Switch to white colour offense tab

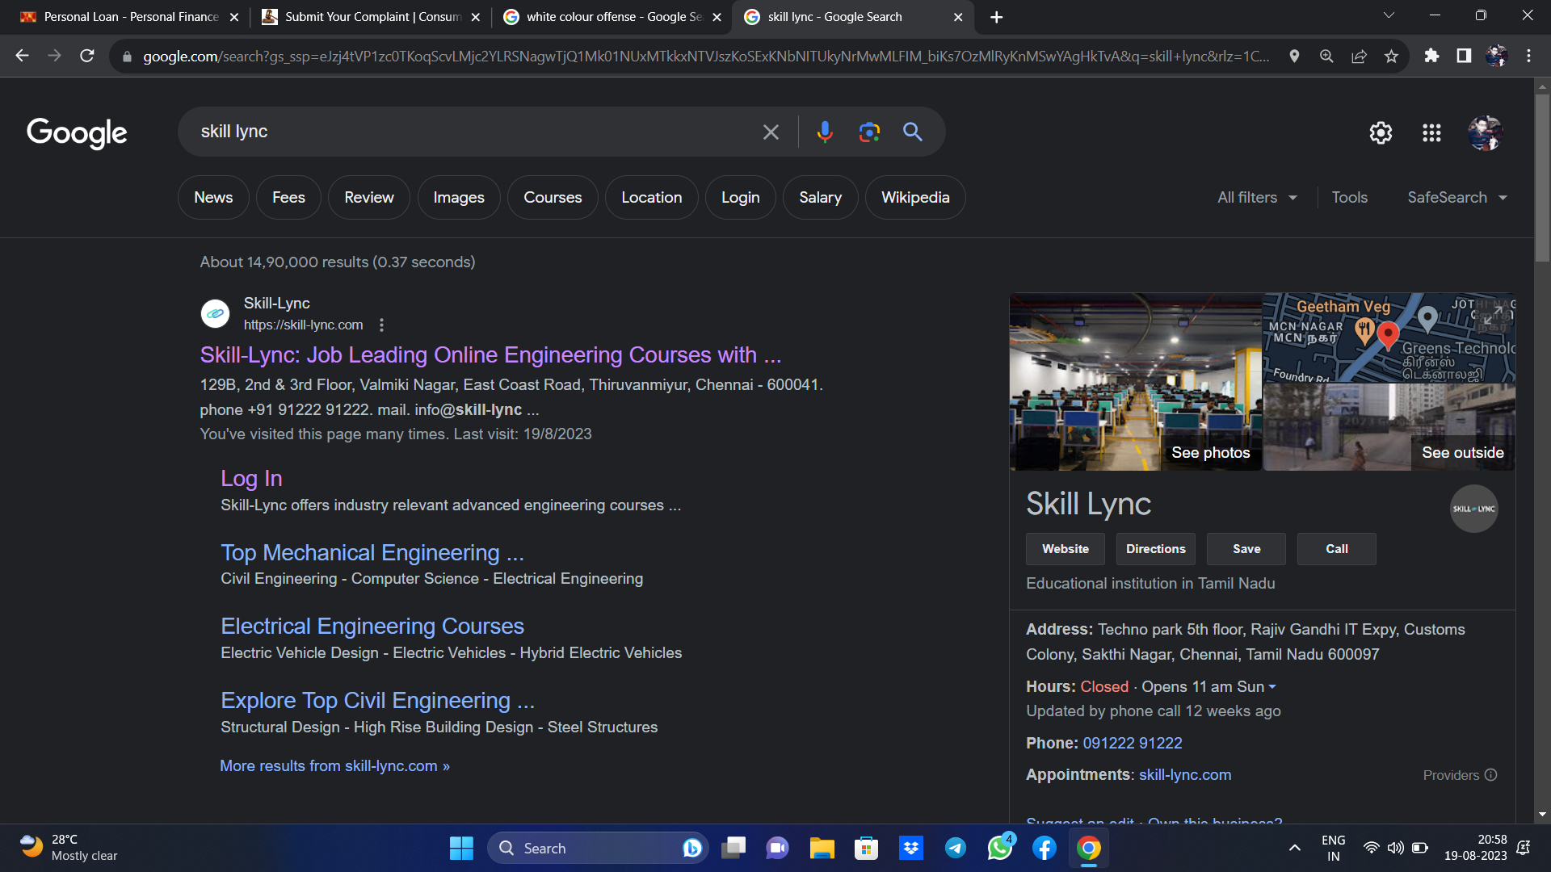pos(612,17)
